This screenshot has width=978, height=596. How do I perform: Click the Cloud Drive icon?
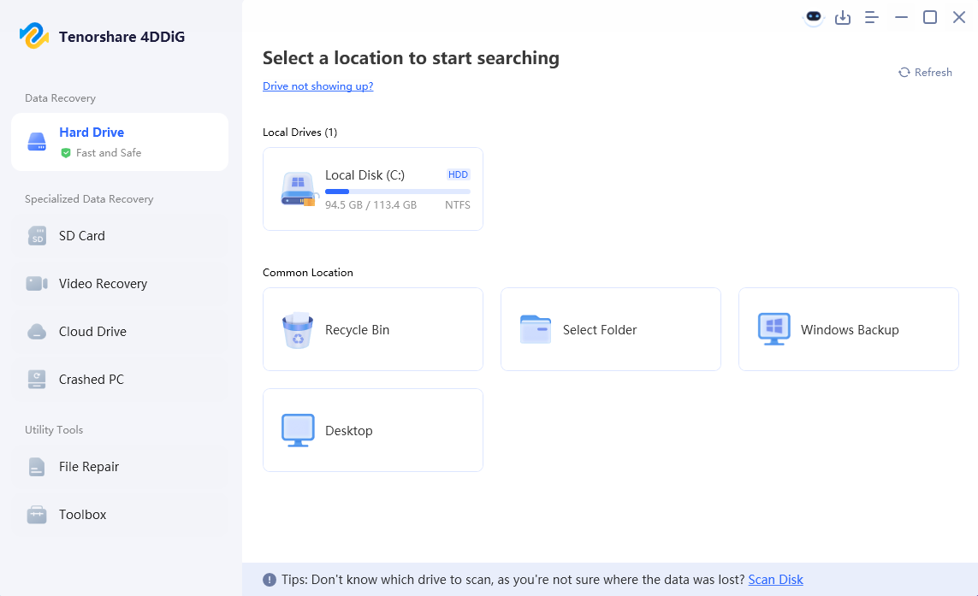pyautogui.click(x=37, y=332)
